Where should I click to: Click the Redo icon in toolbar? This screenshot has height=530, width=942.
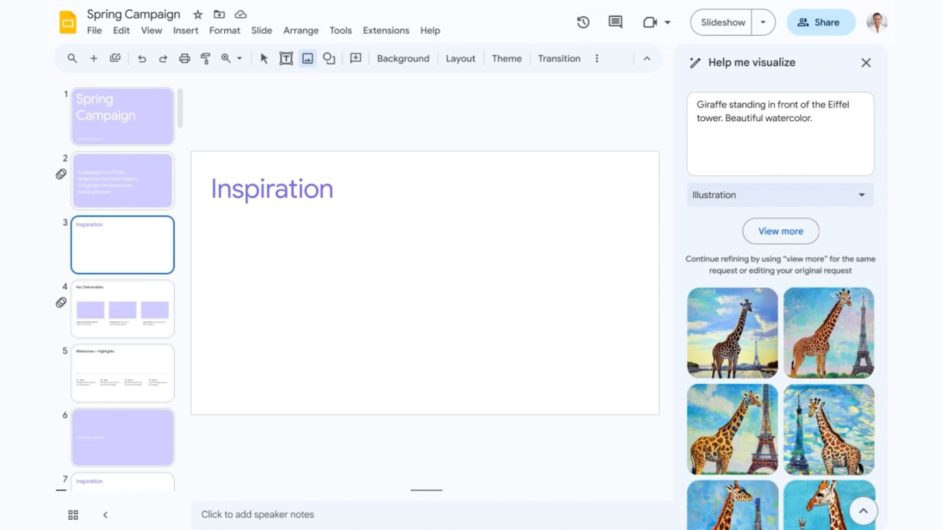[163, 58]
